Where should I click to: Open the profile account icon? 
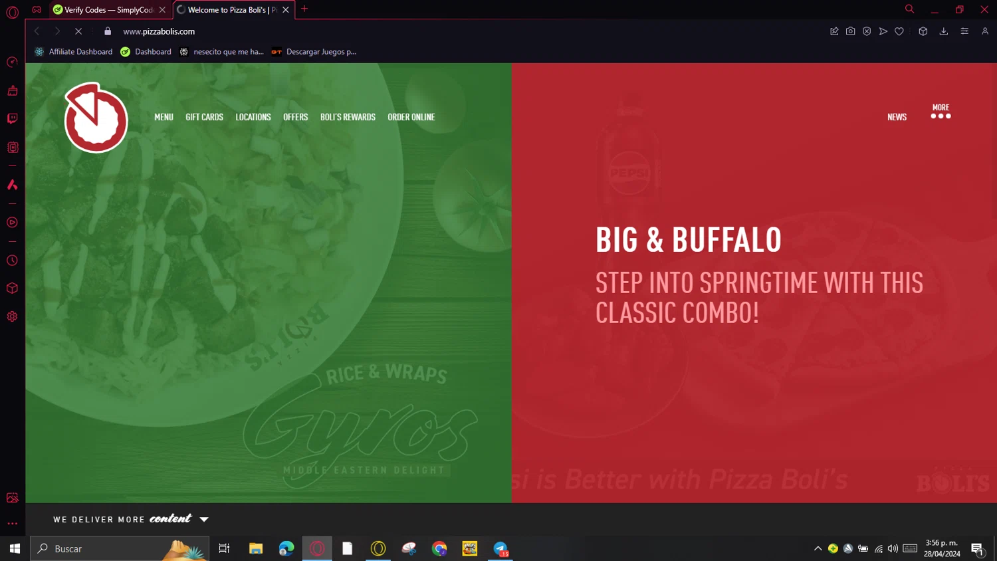click(985, 31)
